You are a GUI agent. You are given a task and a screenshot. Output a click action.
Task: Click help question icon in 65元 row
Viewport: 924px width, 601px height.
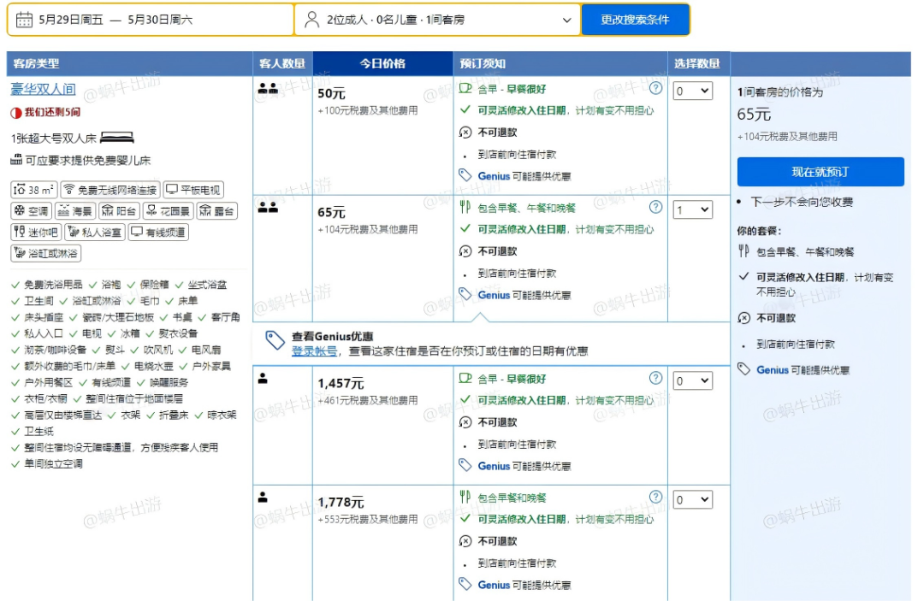[x=655, y=207]
